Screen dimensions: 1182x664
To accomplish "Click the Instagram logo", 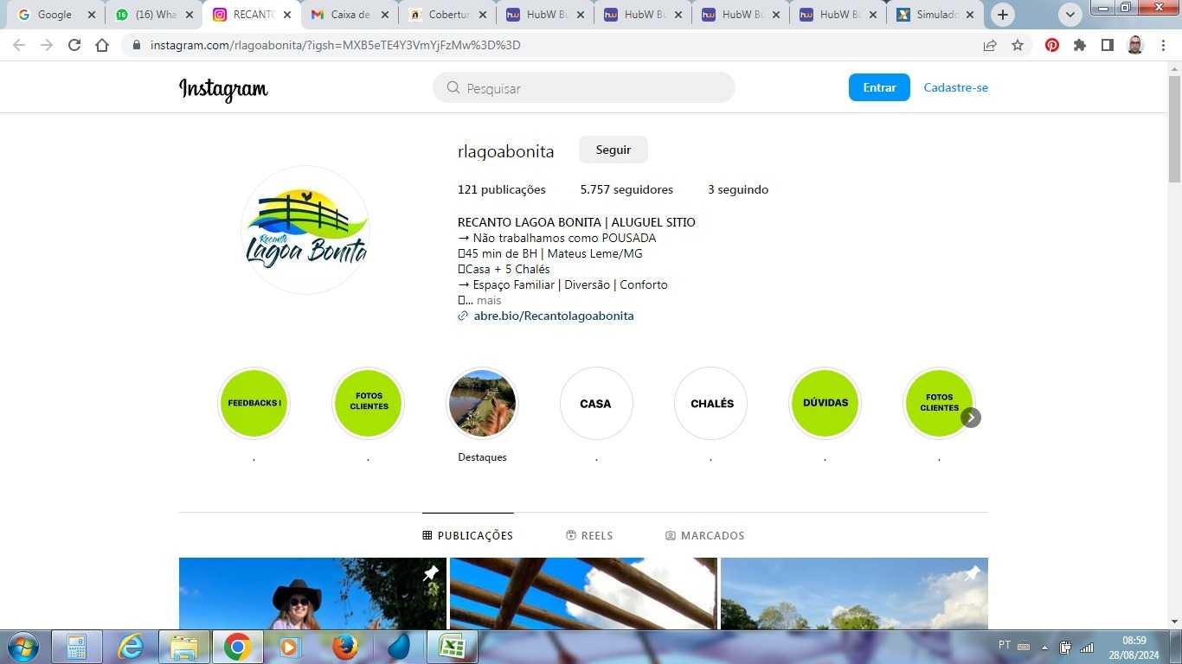I will (x=223, y=88).
